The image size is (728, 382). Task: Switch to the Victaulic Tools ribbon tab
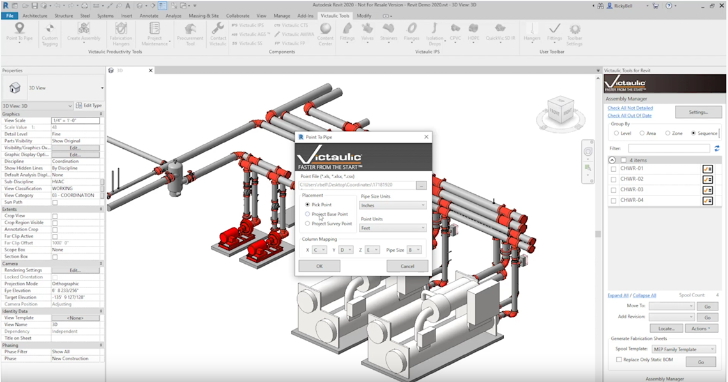[x=335, y=16]
